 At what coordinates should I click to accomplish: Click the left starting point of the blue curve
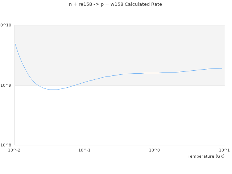point(14,43)
